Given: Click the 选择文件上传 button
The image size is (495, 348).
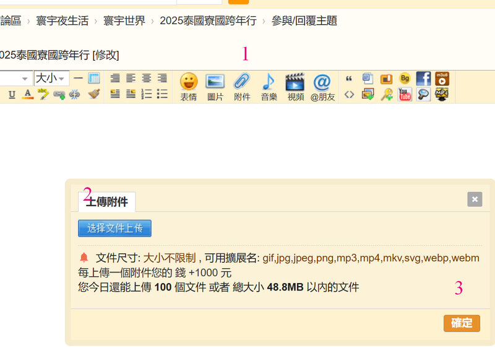Looking at the screenshot, I should (114, 228).
